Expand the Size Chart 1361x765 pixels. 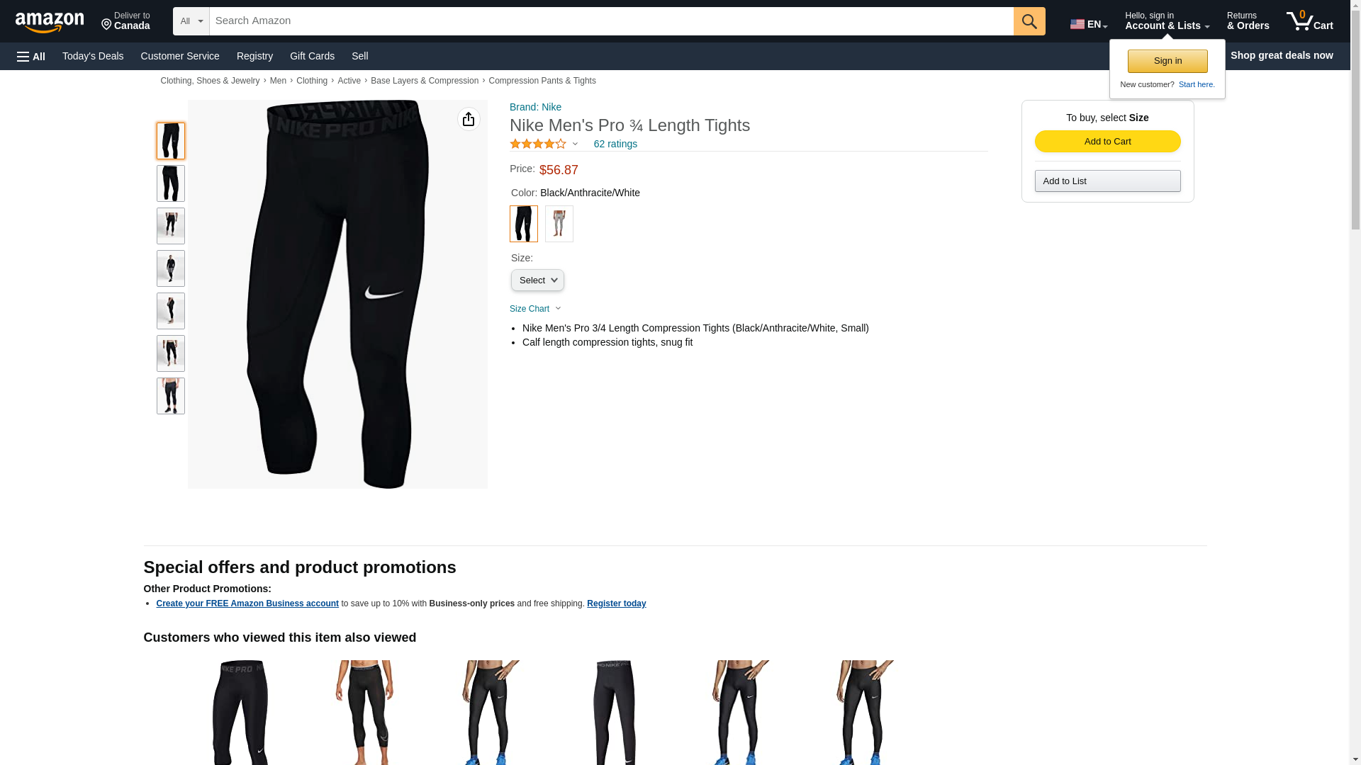[x=535, y=309]
